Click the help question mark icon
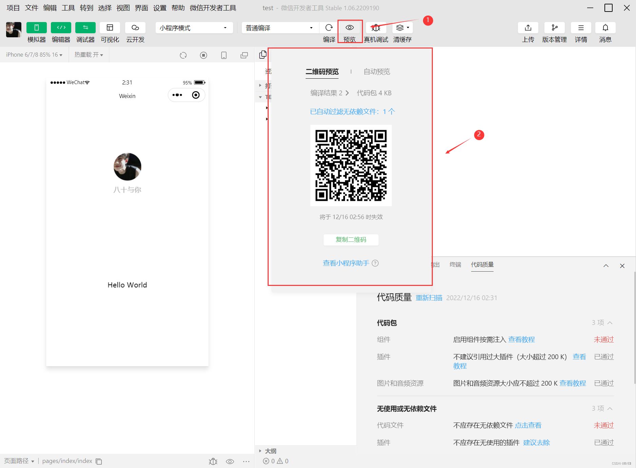The image size is (636, 468). (x=375, y=263)
